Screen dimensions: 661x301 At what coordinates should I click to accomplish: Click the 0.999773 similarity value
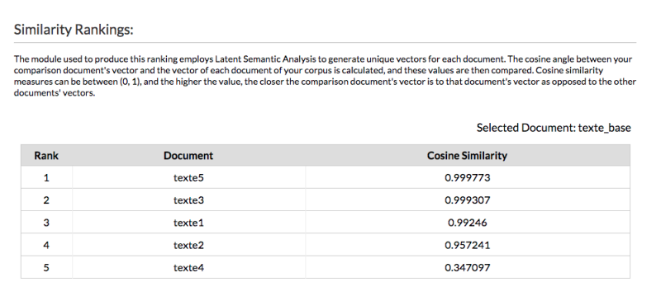point(467,177)
